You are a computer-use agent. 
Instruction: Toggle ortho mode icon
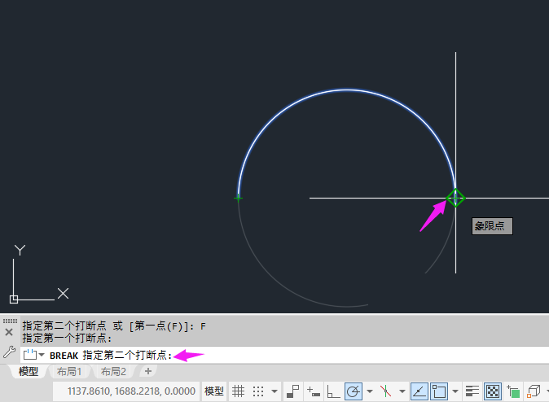pyautogui.click(x=334, y=391)
